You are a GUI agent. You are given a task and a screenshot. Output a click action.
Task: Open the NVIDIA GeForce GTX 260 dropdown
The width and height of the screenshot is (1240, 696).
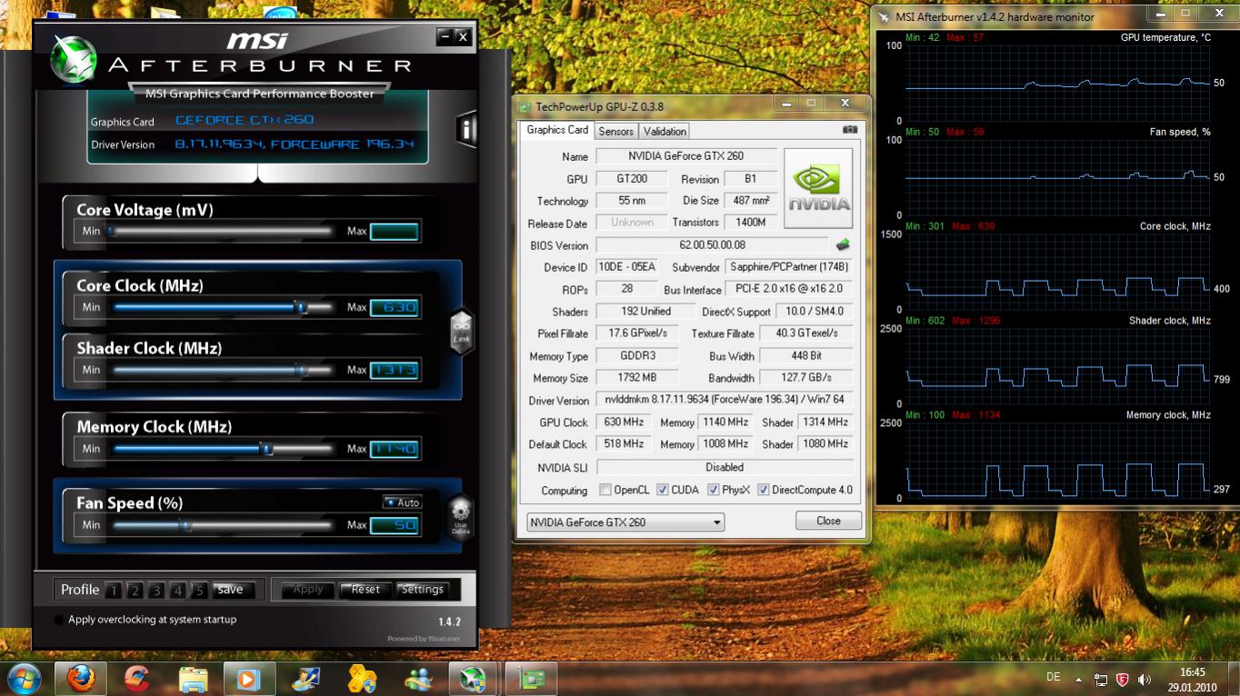[x=625, y=522]
